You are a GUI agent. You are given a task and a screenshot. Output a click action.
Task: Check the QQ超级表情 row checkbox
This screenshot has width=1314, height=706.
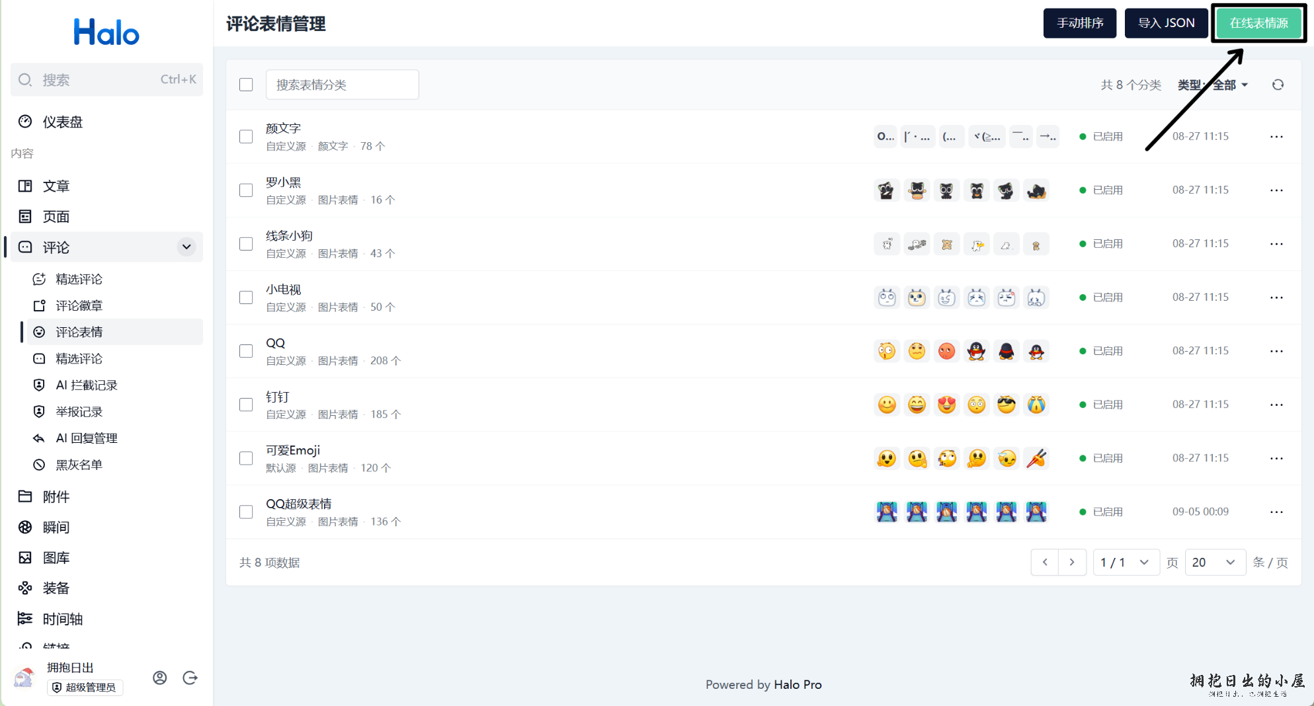tap(246, 512)
